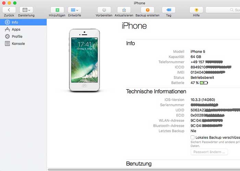Click the Aktualisieren update icon
The image size is (240, 171).
(124, 10)
